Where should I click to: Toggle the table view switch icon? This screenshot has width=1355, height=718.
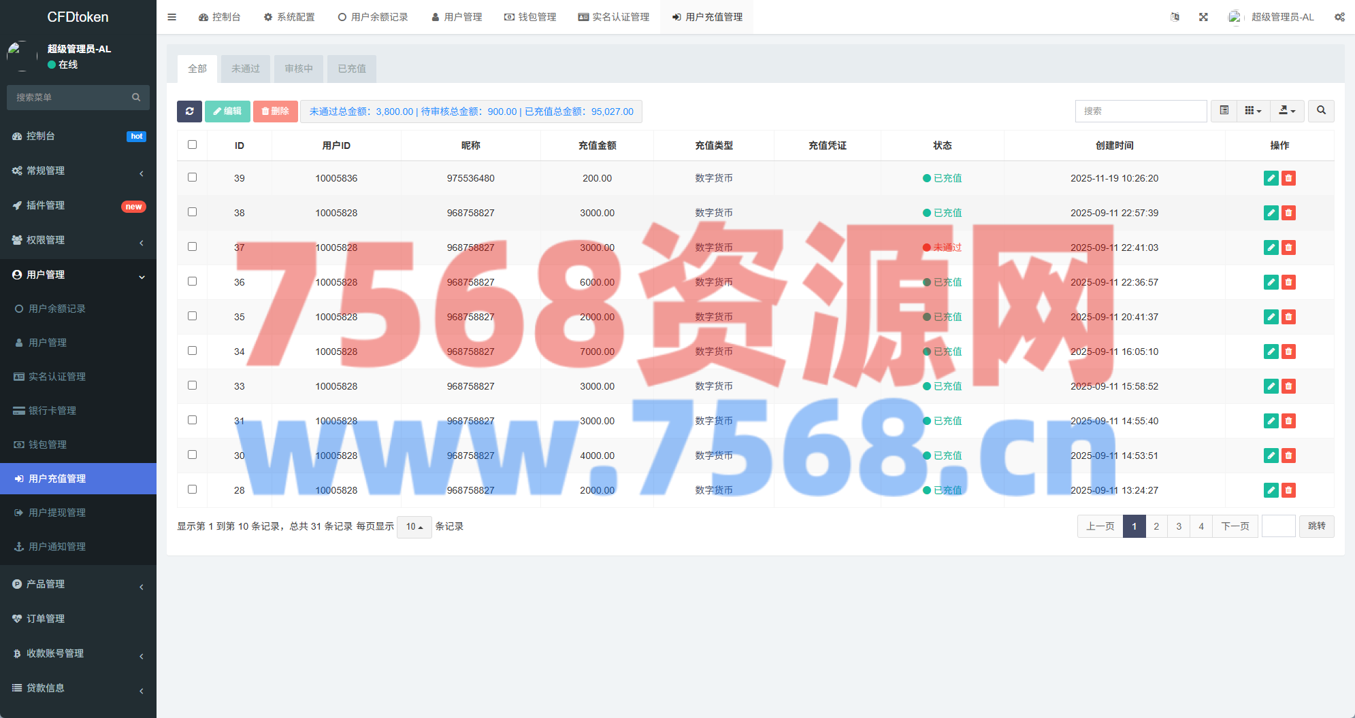(1224, 111)
